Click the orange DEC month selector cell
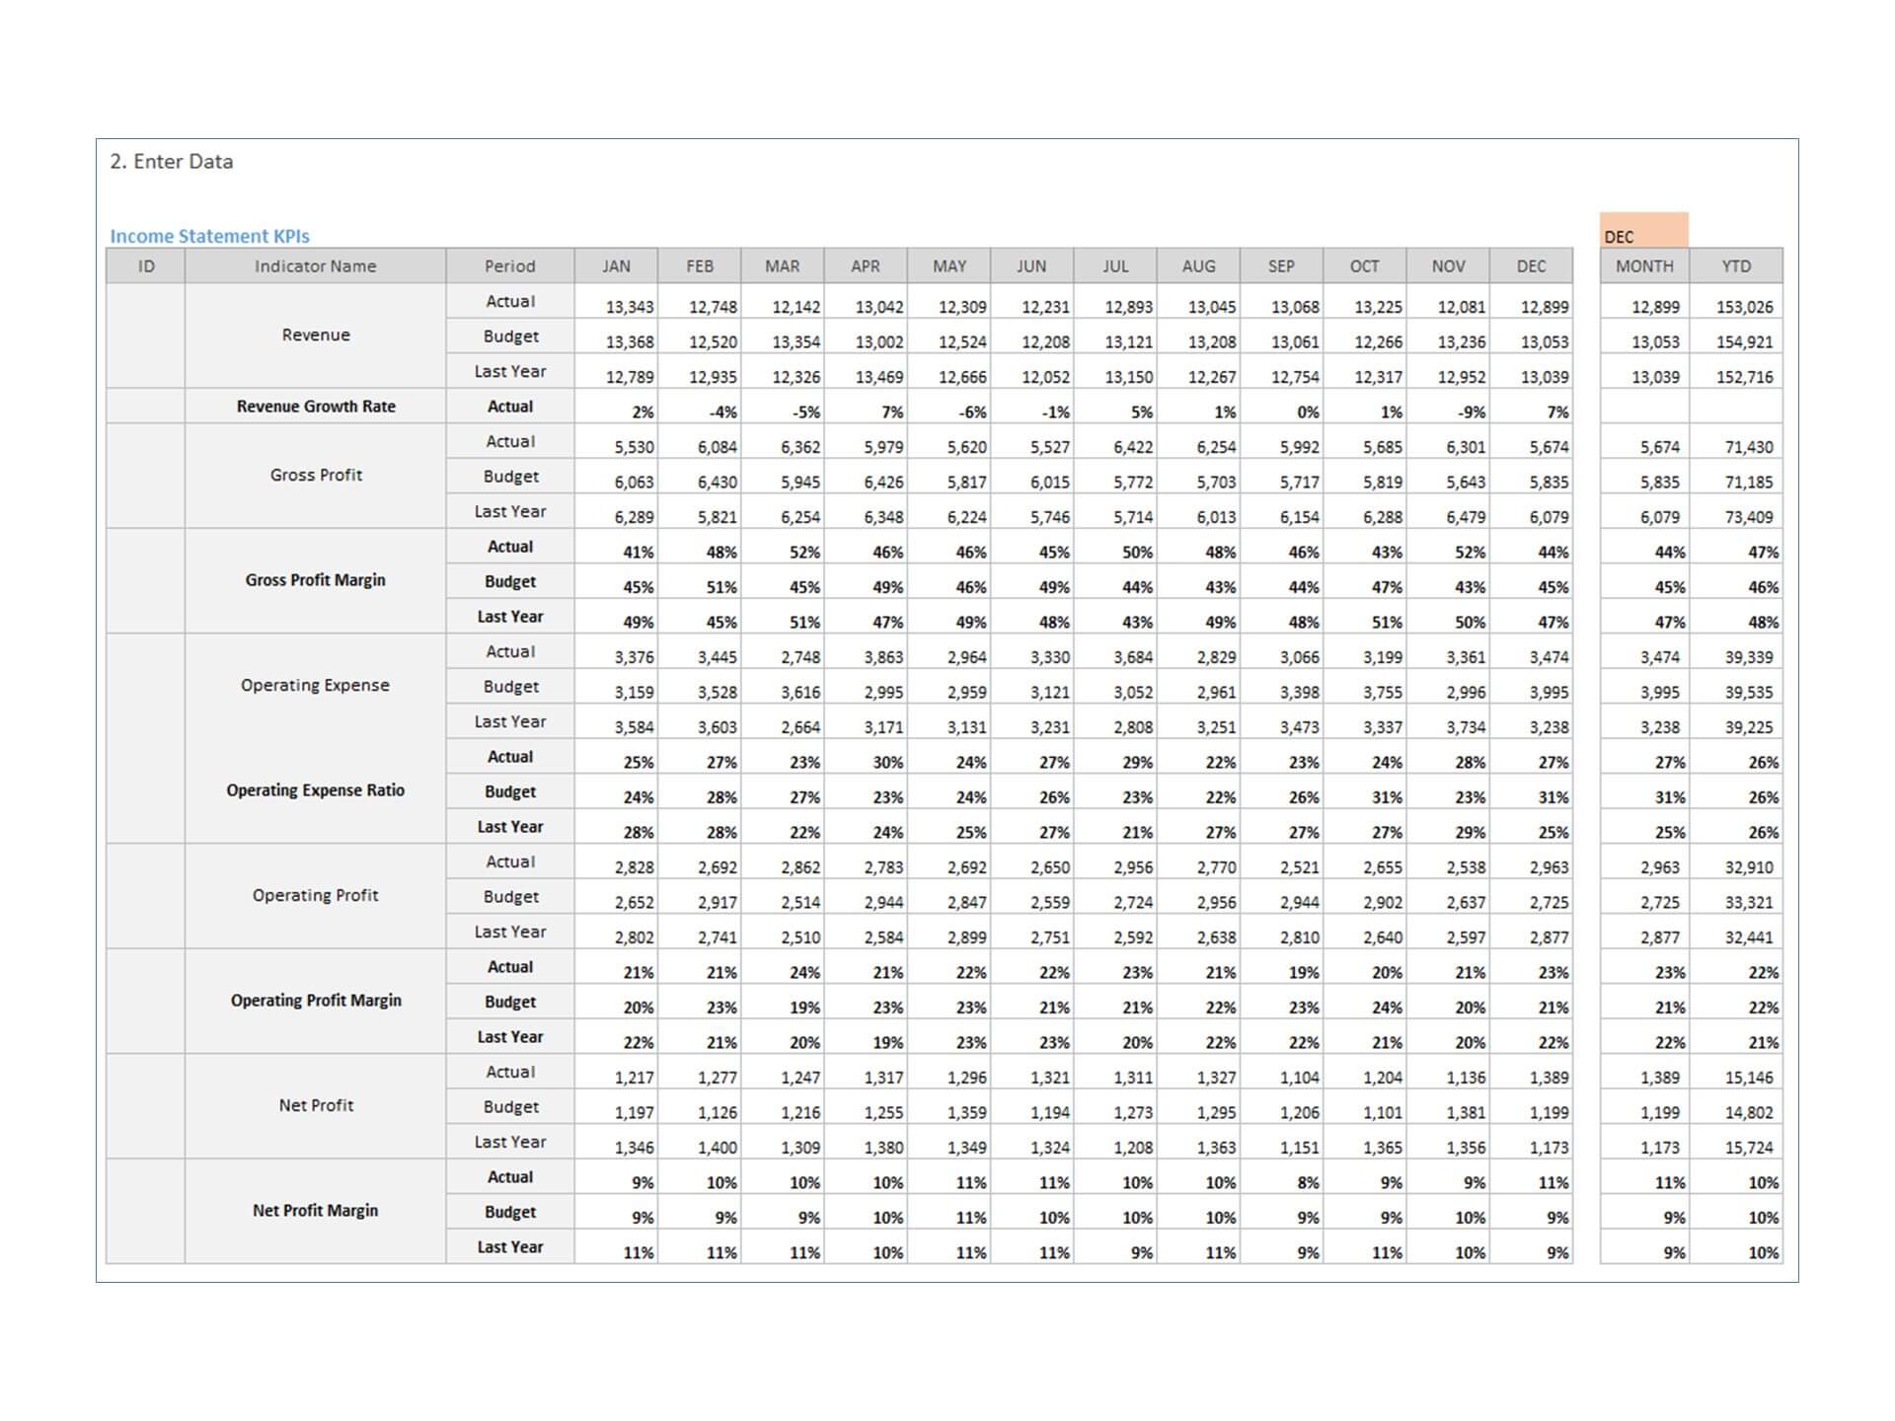Image resolution: width=1895 pixels, height=1421 pixels. (1643, 230)
